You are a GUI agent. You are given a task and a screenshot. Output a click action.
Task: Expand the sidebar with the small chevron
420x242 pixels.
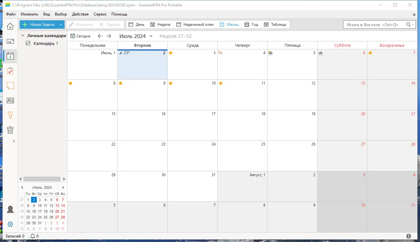pos(14,141)
